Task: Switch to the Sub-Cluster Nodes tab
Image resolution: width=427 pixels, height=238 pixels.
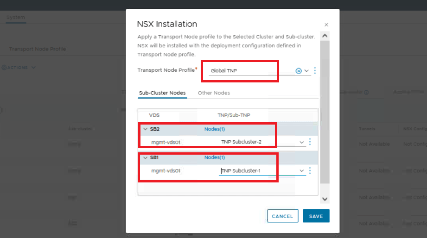Action: pyautogui.click(x=162, y=93)
